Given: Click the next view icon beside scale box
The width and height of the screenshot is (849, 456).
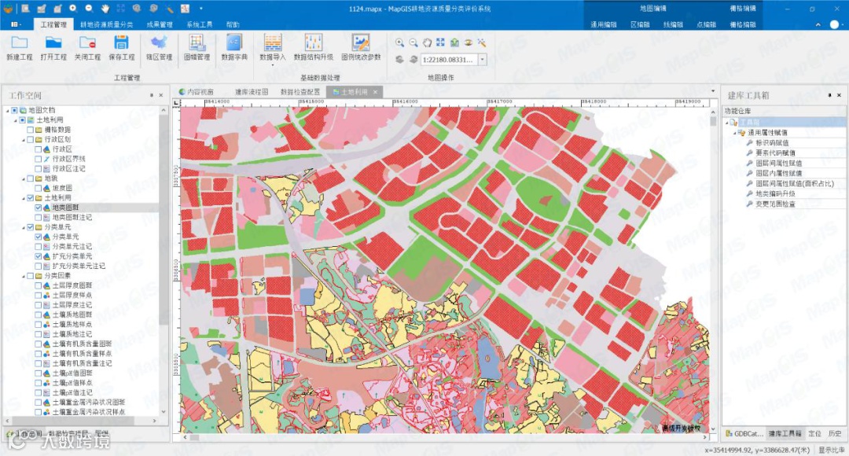Looking at the screenshot, I should tap(413, 60).
